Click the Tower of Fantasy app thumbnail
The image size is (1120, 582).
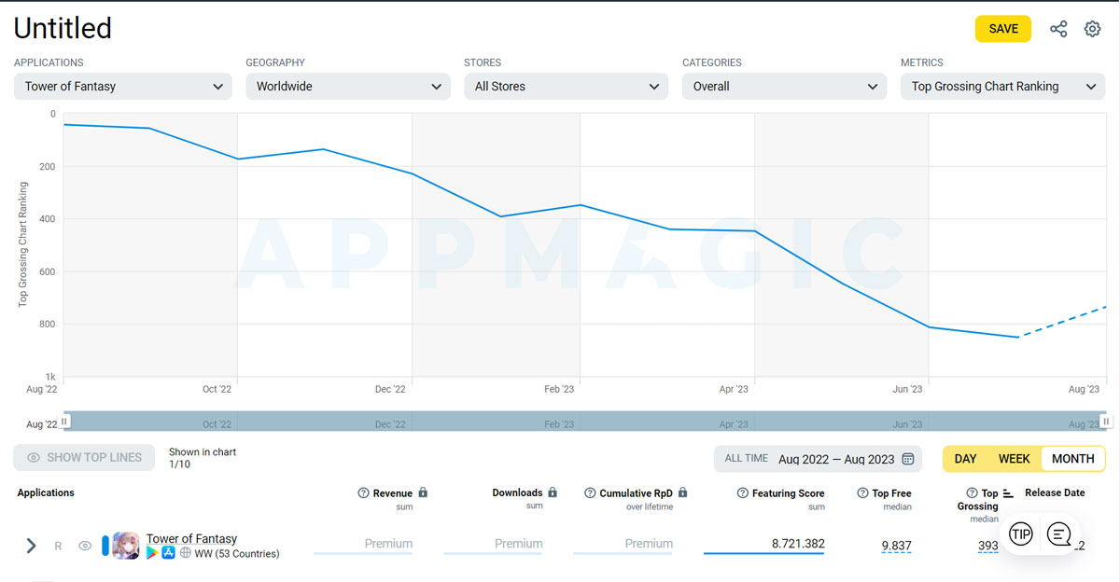coord(126,546)
